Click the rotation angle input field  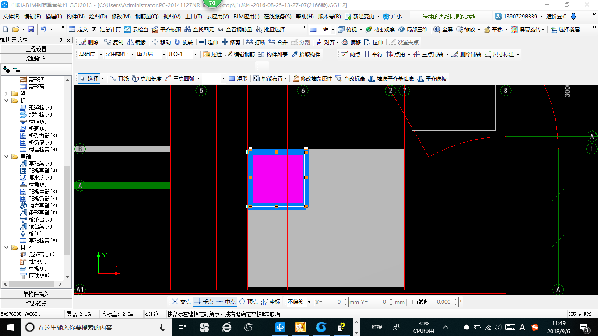point(444,302)
